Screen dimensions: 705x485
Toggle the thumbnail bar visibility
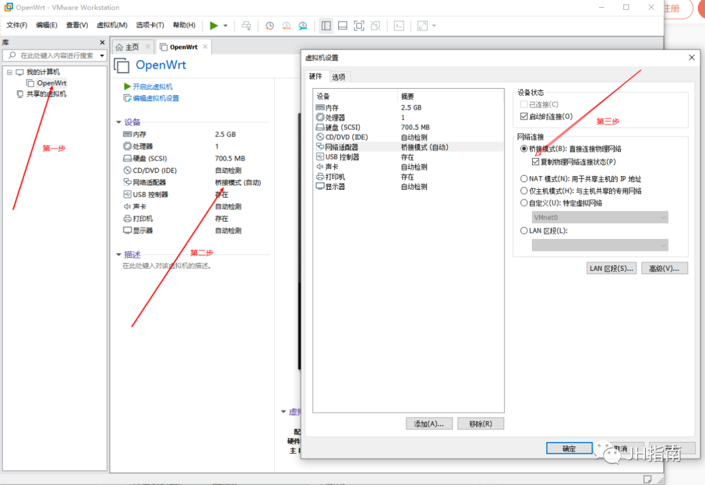click(343, 25)
